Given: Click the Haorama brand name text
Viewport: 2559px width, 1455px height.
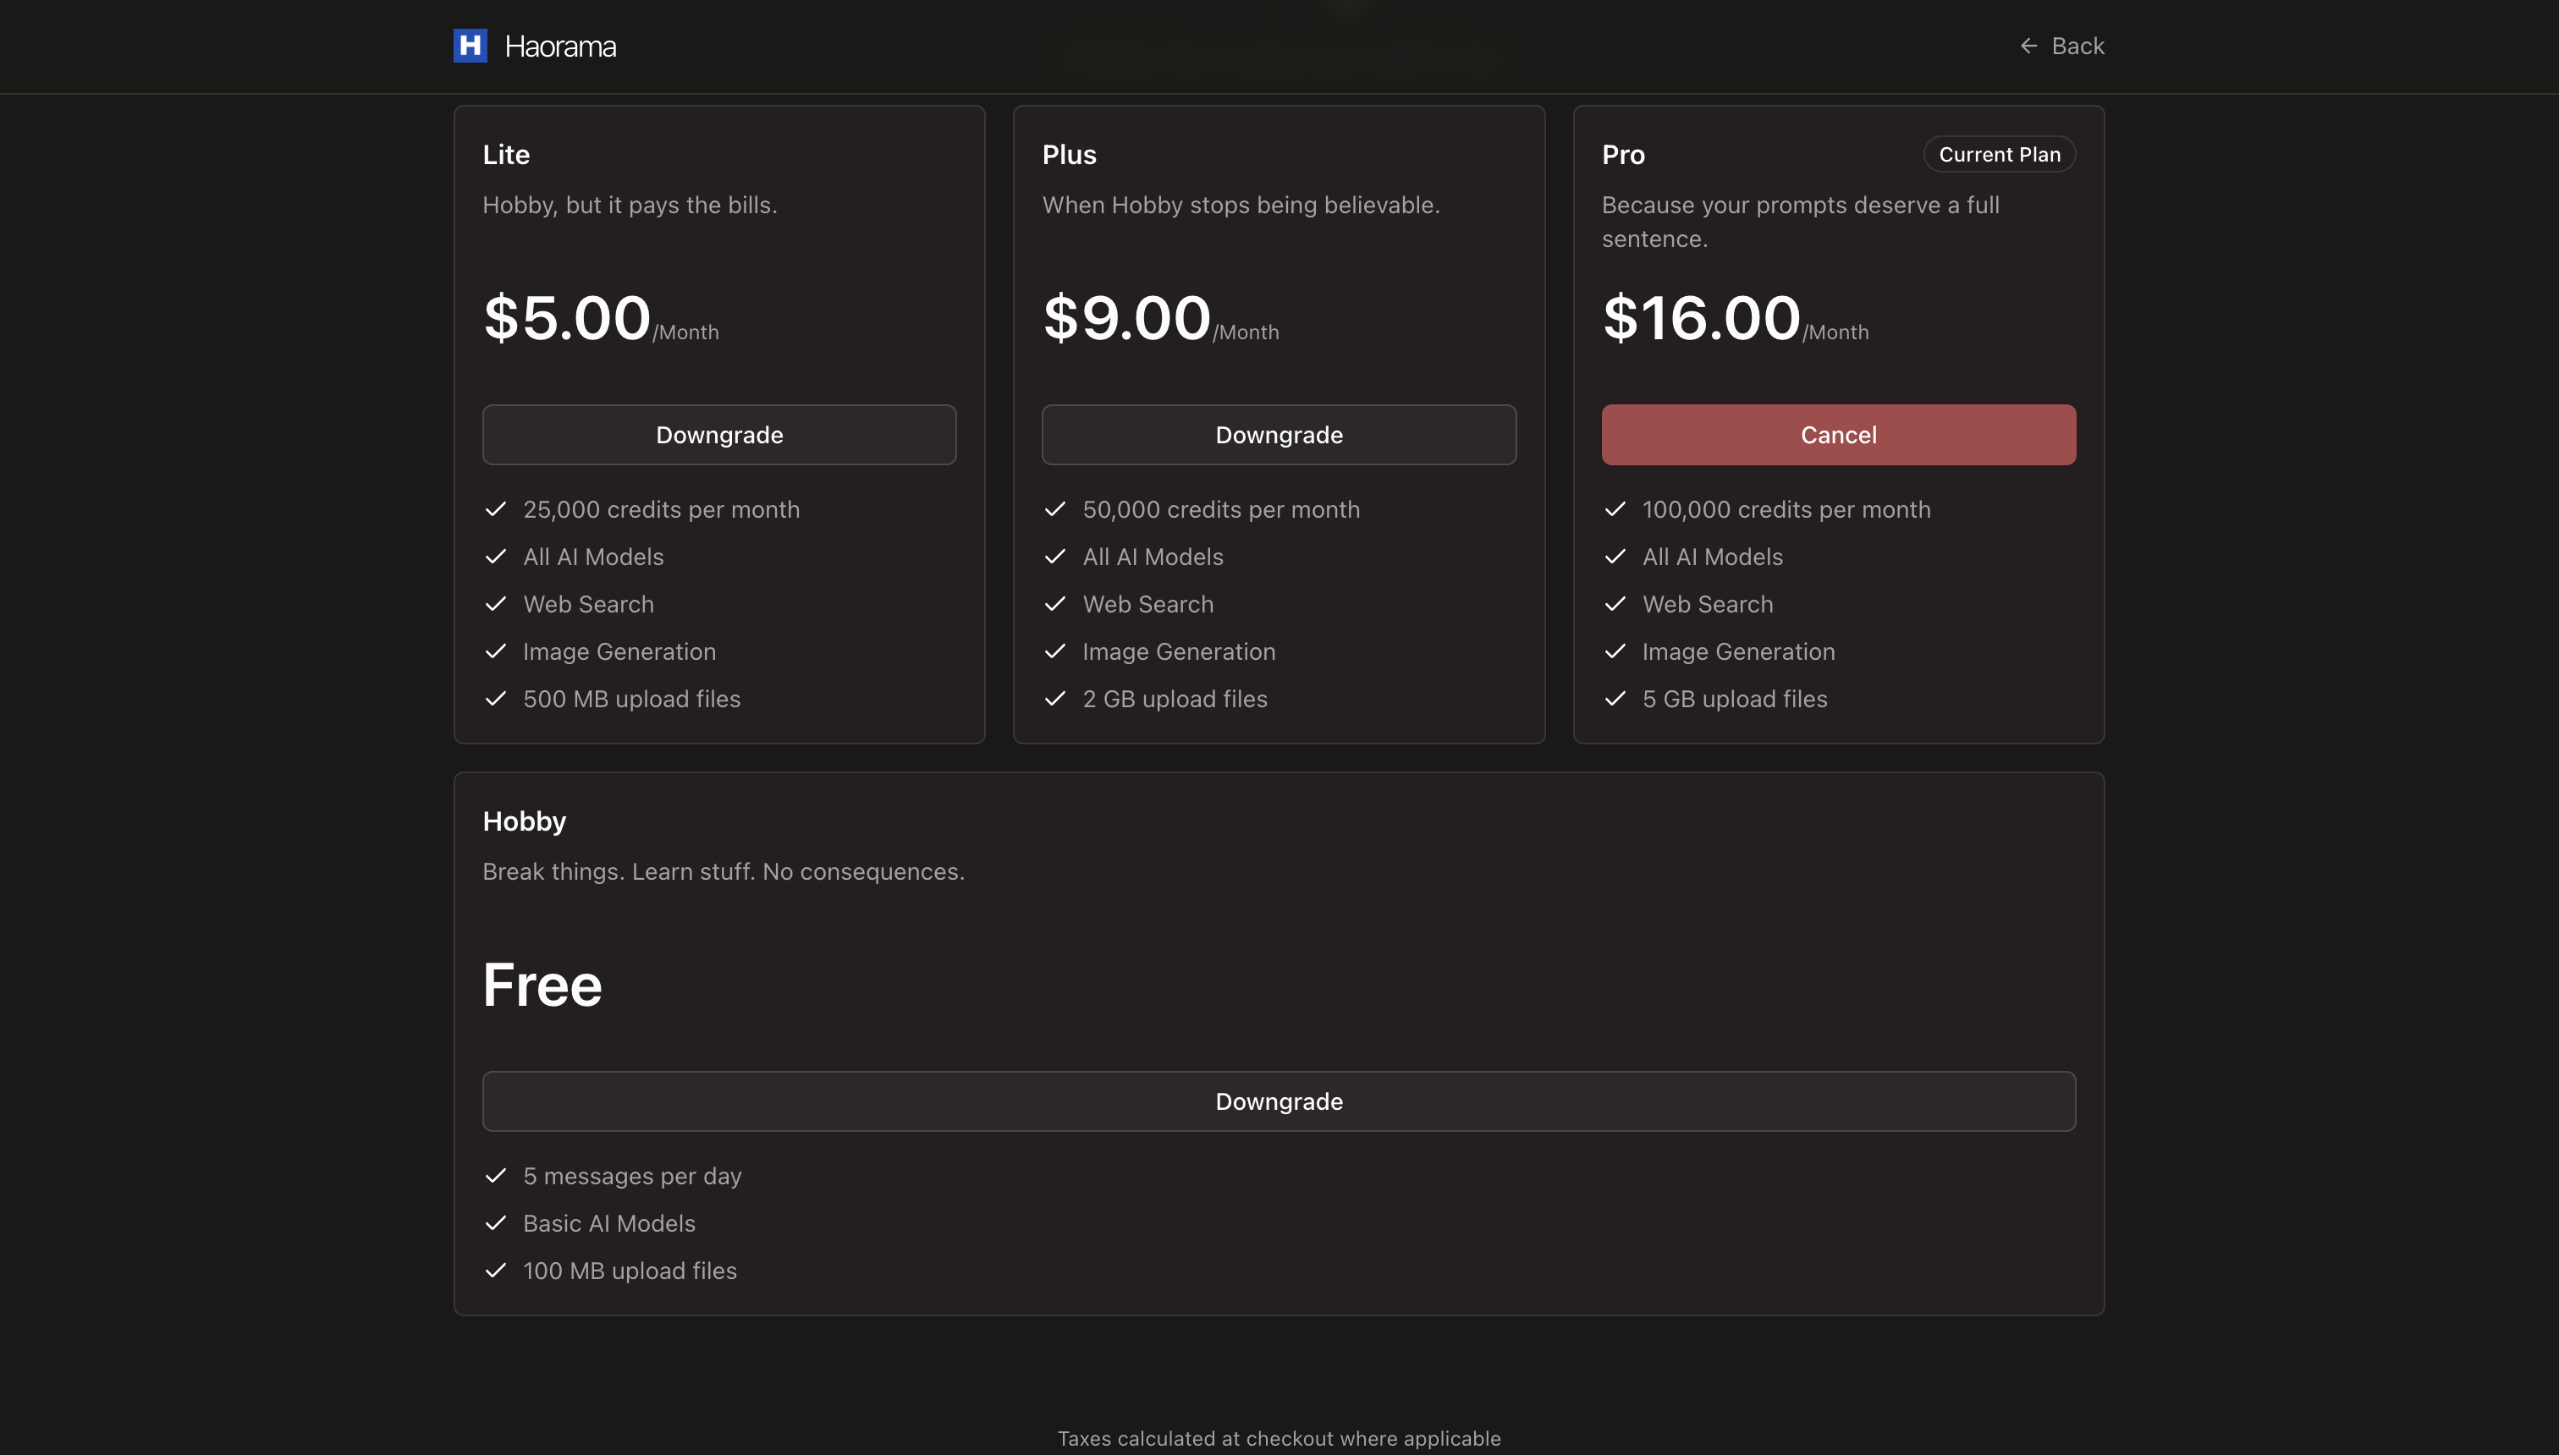Looking at the screenshot, I should 560,47.
